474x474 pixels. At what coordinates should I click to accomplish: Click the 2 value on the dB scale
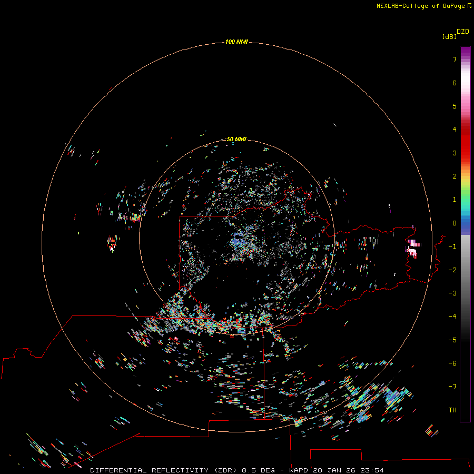click(x=455, y=176)
